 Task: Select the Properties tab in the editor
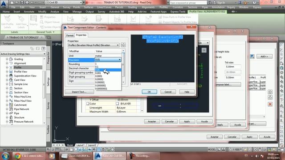pos(81,35)
